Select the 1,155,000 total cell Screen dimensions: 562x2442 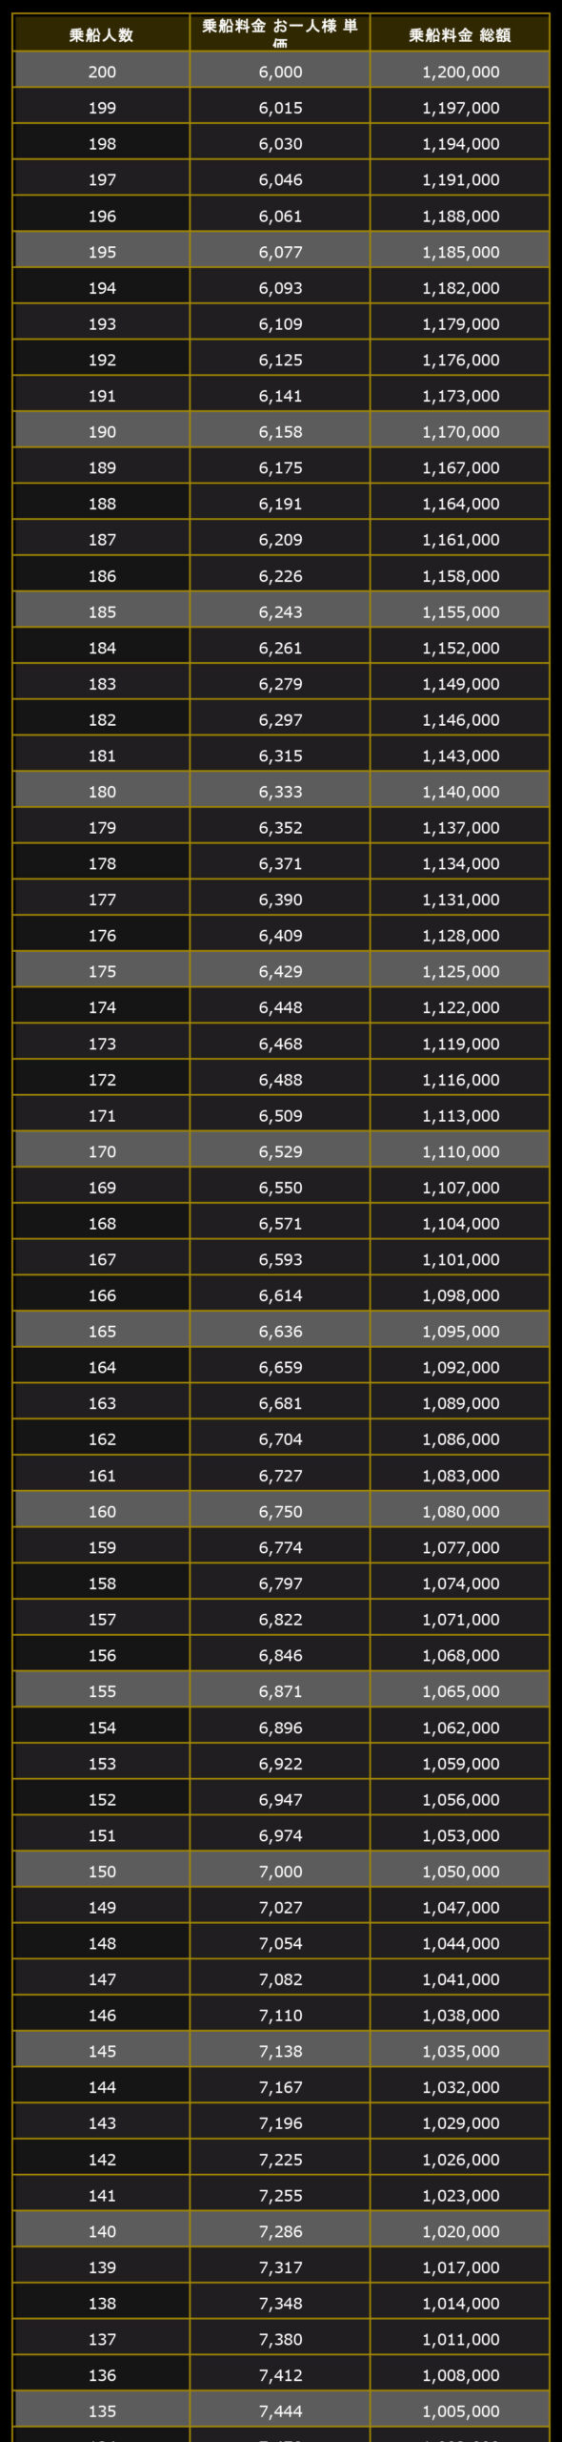460,611
